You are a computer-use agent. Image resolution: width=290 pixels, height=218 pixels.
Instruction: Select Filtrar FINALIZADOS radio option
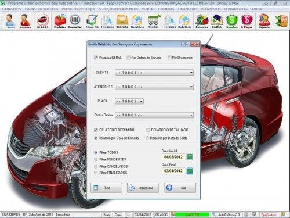[x=96, y=173]
